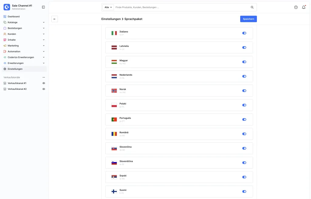Screen dimensions: 311x199
Task: Click the Speichern button
Action: 248,19
